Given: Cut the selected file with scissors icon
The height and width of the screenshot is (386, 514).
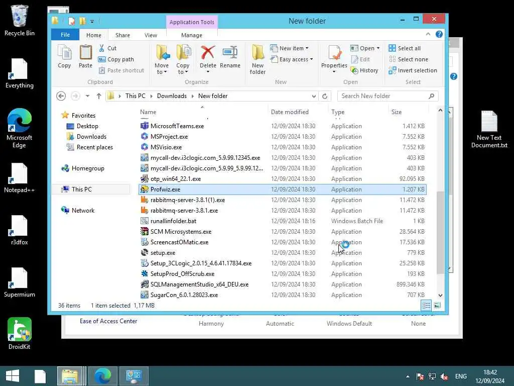Looking at the screenshot, I should pos(107,48).
